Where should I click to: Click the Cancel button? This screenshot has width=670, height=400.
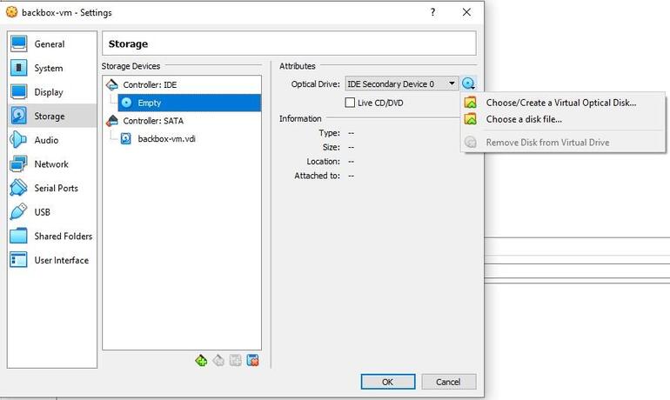[449, 382]
